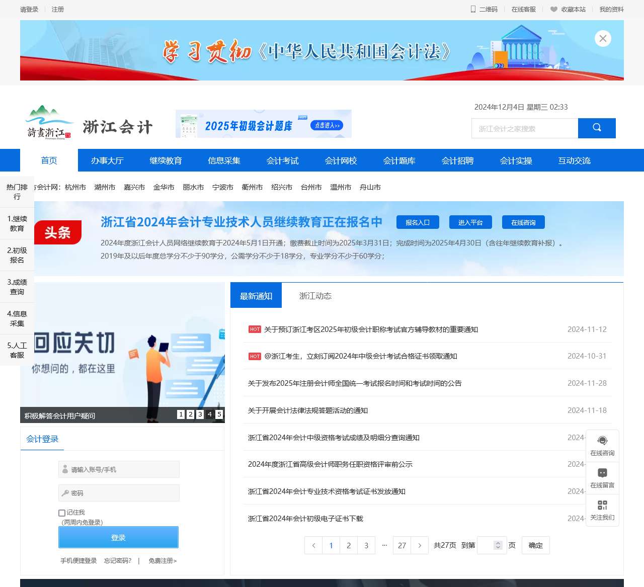Enable the 记住我 checkbox
This screenshot has width=644, height=587.
click(x=62, y=513)
